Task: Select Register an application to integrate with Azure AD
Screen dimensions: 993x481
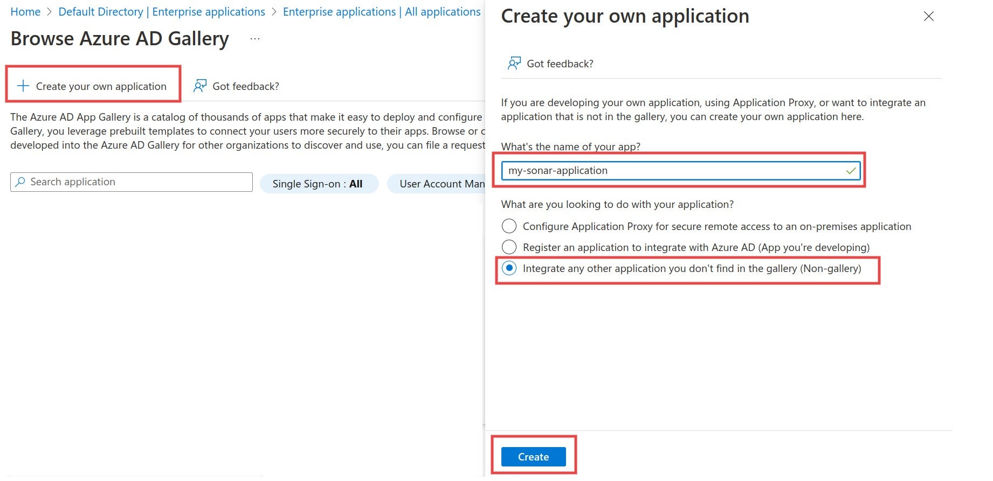Action: coord(509,247)
